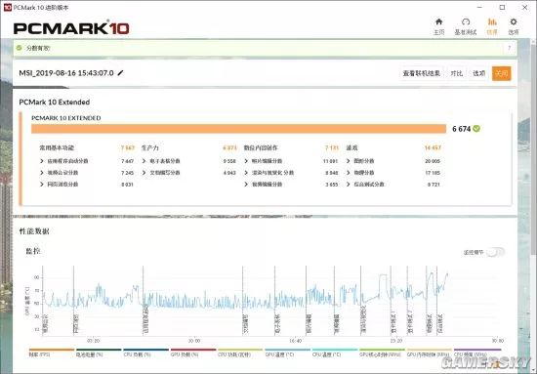Click the 30:00 time axis label
This screenshot has height=374, width=537.
pyautogui.click(x=497, y=341)
